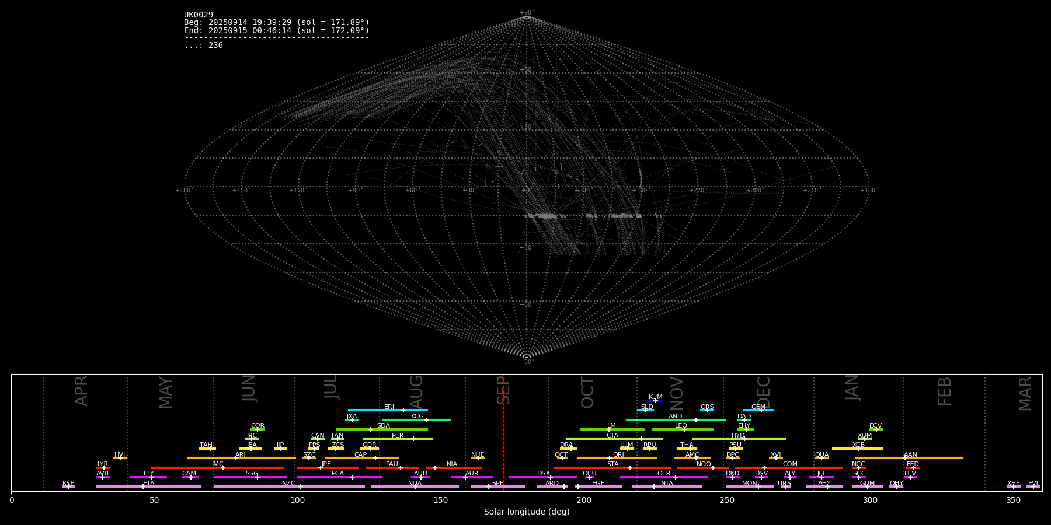Image resolution: width=1051 pixels, height=525 pixels.
Task: Click the 'Solar longitude (deg)' axis label
Action: point(527,512)
